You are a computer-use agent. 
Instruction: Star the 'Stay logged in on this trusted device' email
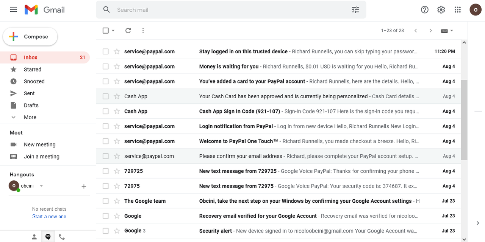117,51
